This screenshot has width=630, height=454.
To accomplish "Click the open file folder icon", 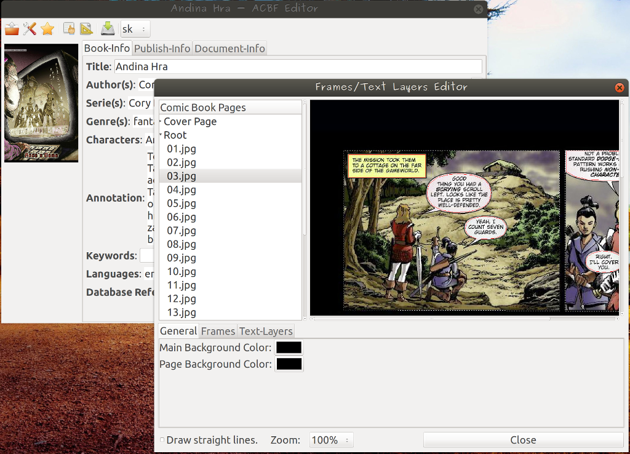I will 12,29.
